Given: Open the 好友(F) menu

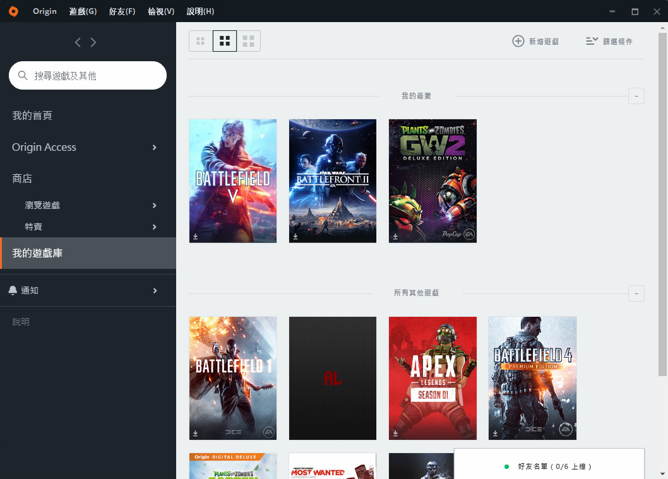Looking at the screenshot, I should pyautogui.click(x=122, y=11).
